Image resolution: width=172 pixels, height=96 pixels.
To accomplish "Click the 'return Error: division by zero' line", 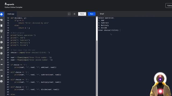I will click(33, 23).
